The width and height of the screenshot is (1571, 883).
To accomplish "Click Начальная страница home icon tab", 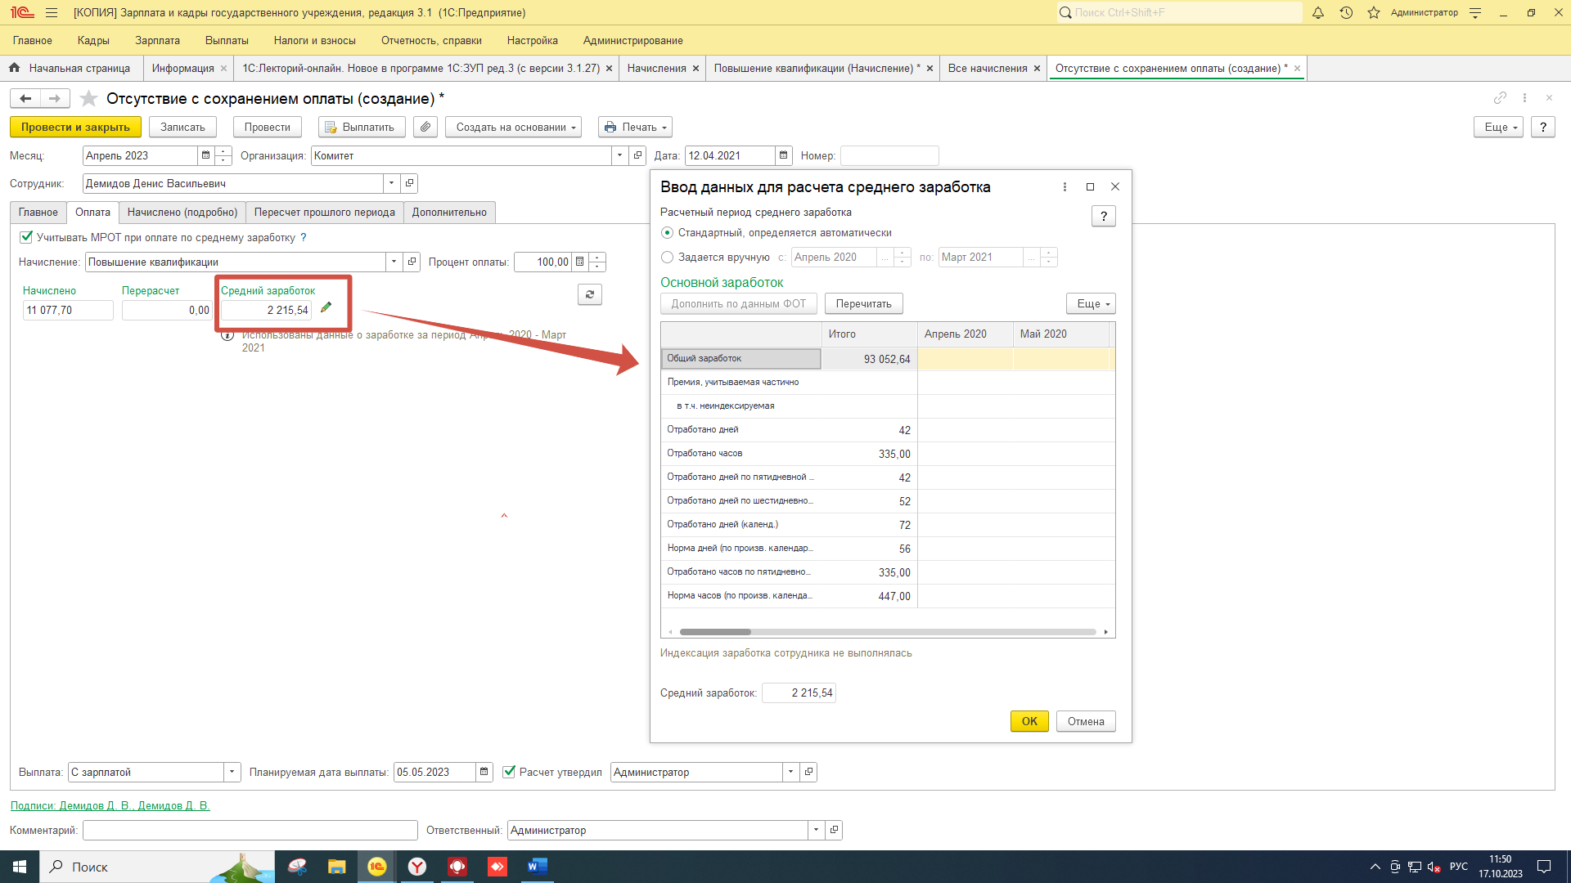I will [14, 68].
